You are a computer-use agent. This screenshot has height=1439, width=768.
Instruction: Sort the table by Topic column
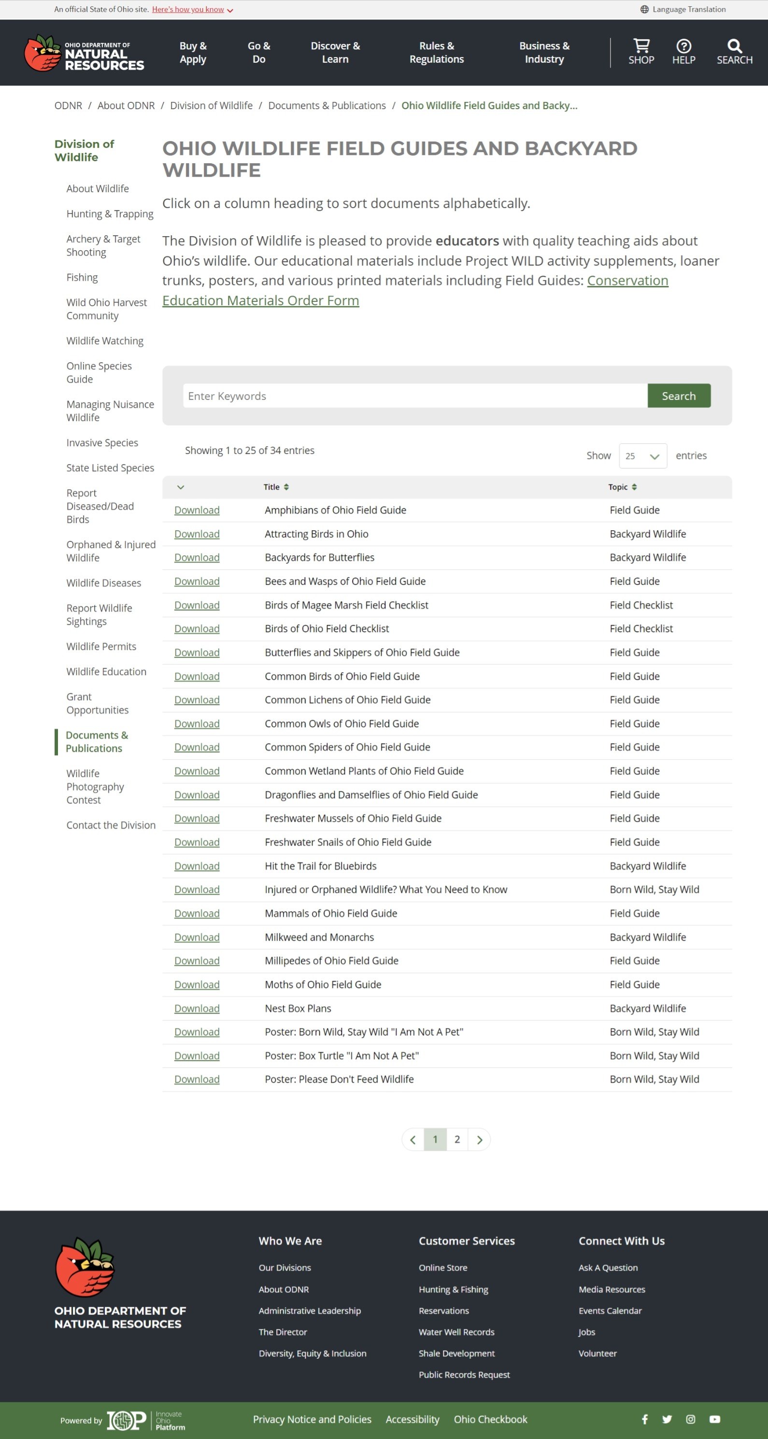623,487
